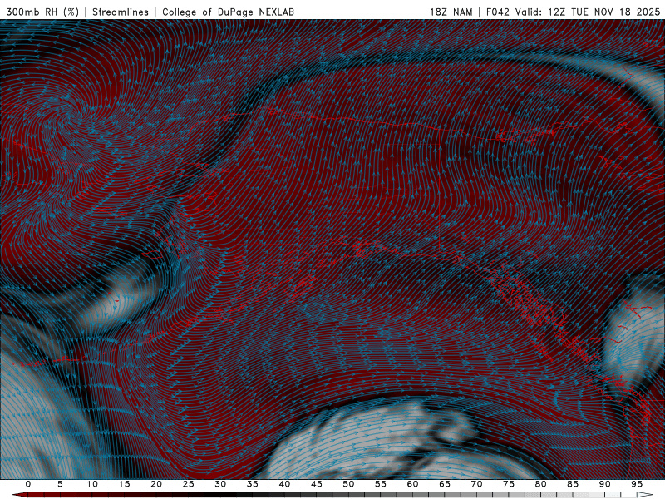Click the 85 value on the color scale
The width and height of the screenshot is (665, 499).
pyautogui.click(x=573, y=484)
